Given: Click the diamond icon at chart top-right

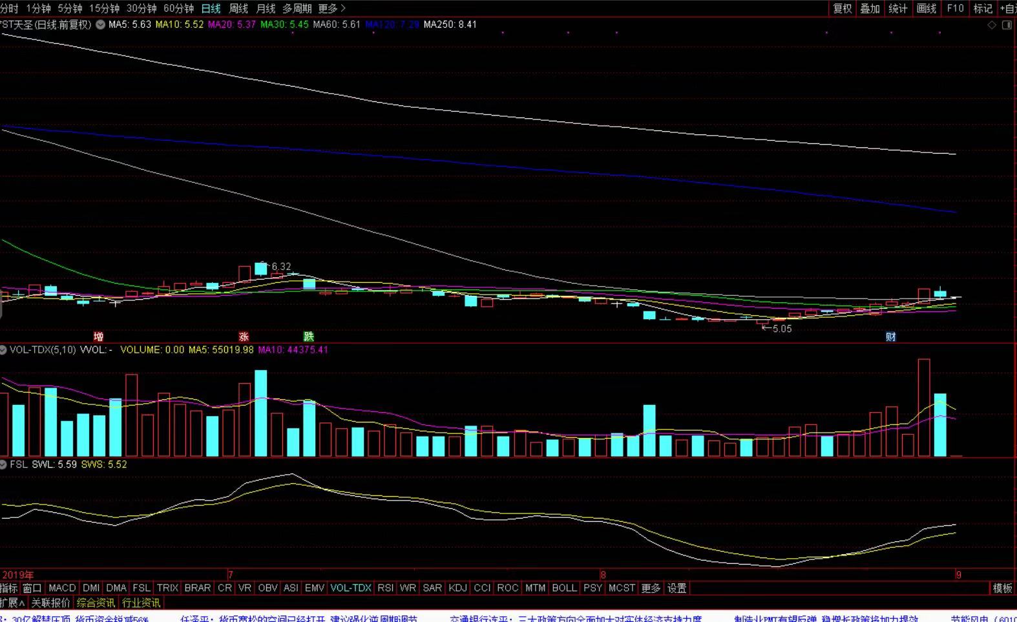Looking at the screenshot, I should click(992, 25).
